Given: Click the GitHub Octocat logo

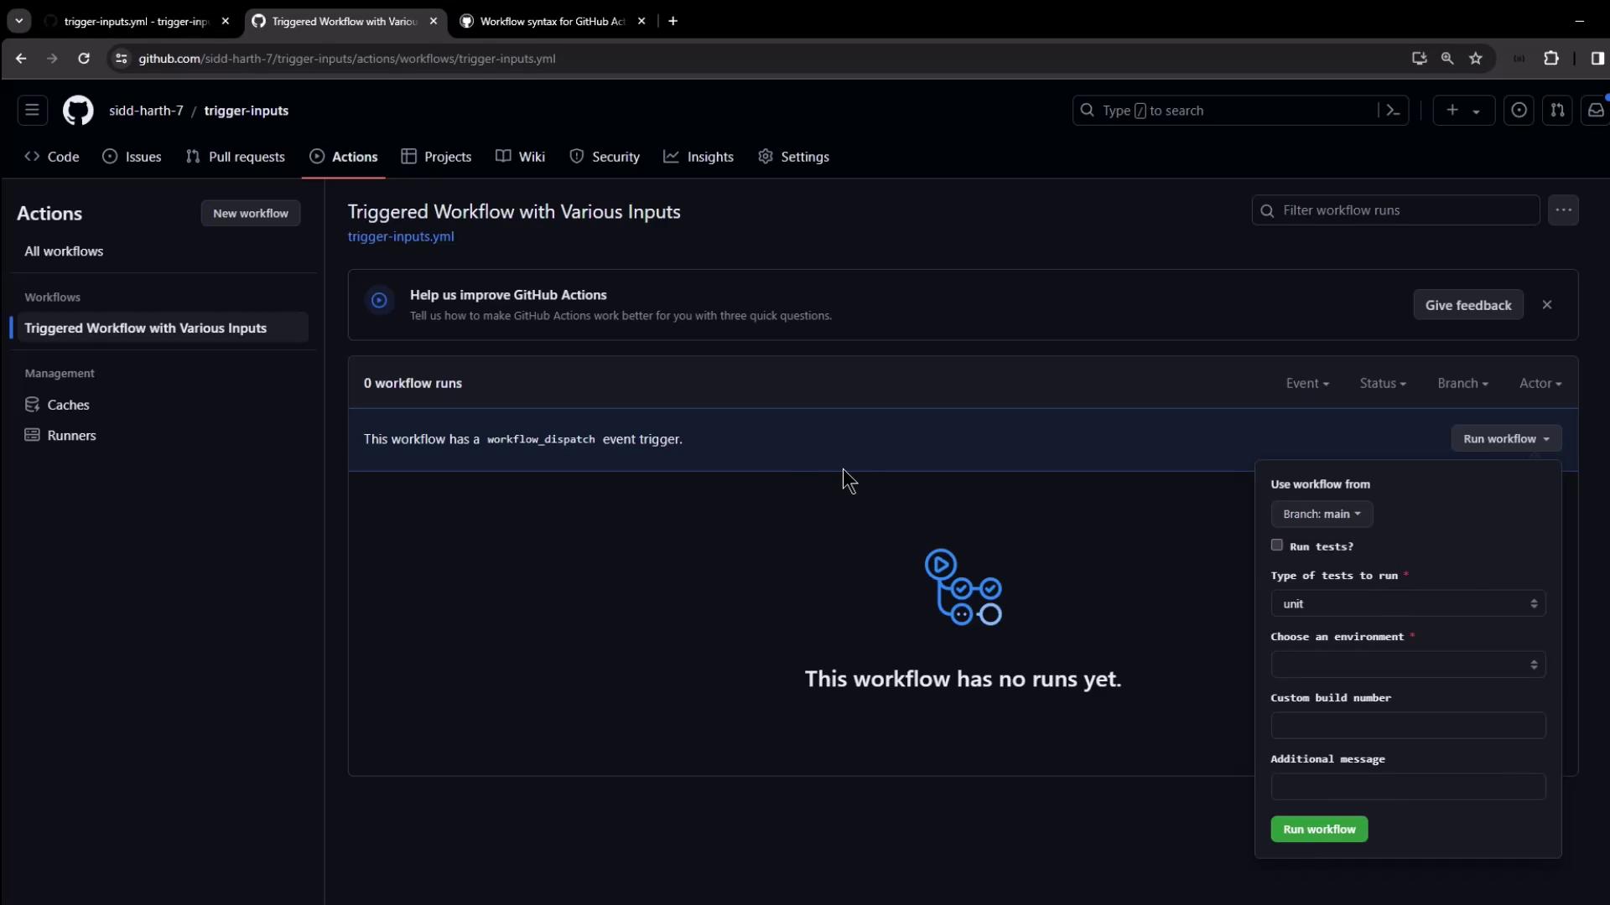Looking at the screenshot, I should coord(78,111).
